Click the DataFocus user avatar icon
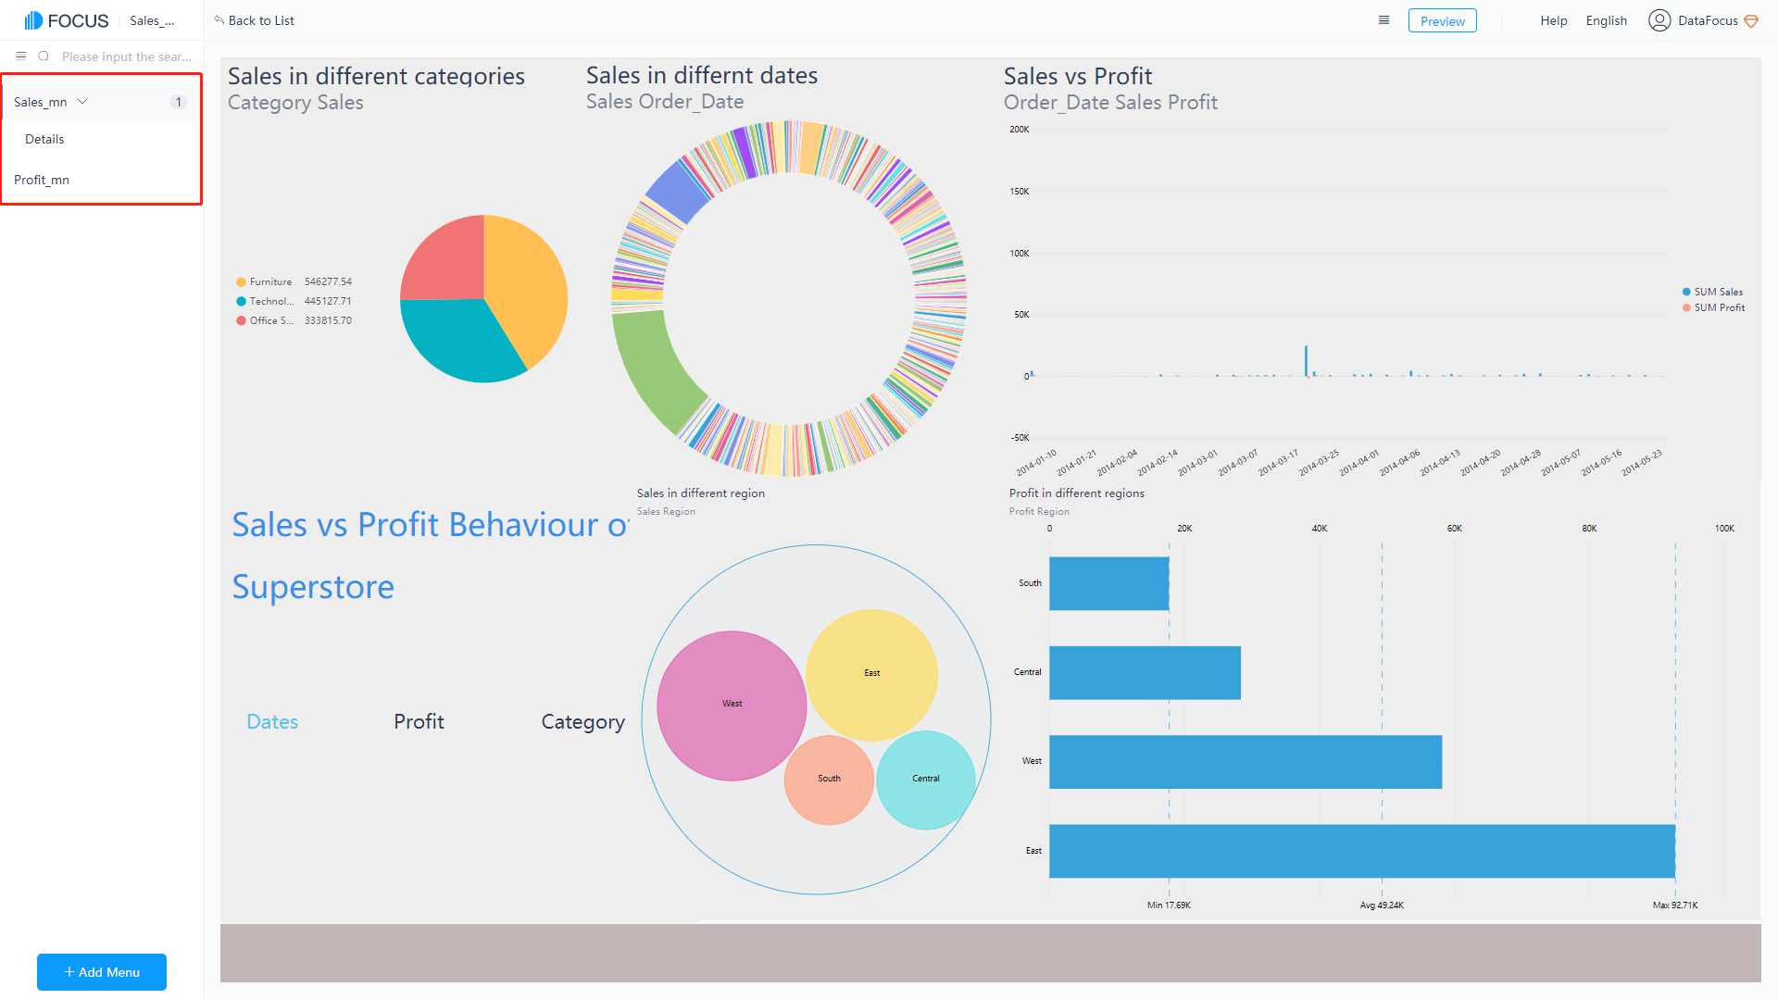The height and width of the screenshot is (999, 1778). coord(1659,20)
